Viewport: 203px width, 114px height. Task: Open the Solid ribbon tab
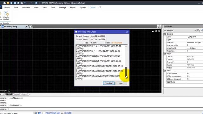(16, 8)
